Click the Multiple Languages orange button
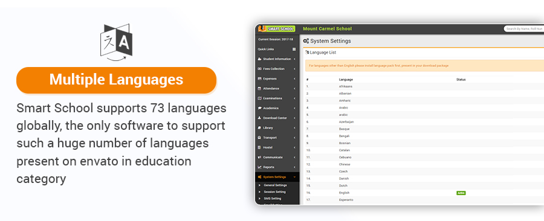 (116, 80)
